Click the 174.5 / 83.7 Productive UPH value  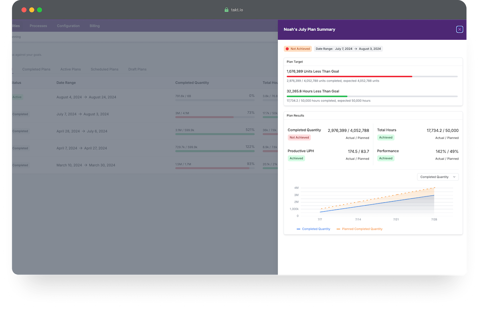(358, 151)
